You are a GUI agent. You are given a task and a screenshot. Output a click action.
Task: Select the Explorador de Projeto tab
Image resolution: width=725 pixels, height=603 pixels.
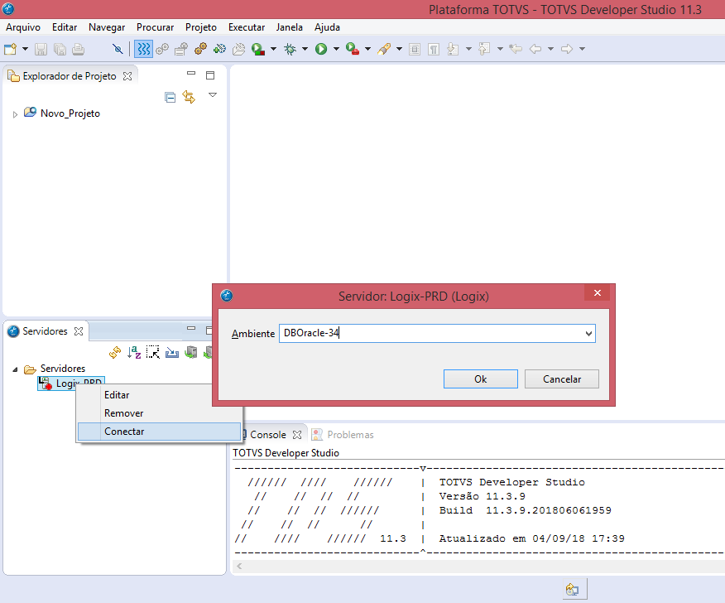pyautogui.click(x=70, y=76)
